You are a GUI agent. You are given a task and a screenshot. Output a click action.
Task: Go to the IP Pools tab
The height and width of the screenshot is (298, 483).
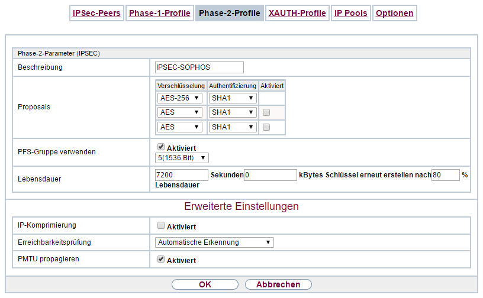pos(351,13)
